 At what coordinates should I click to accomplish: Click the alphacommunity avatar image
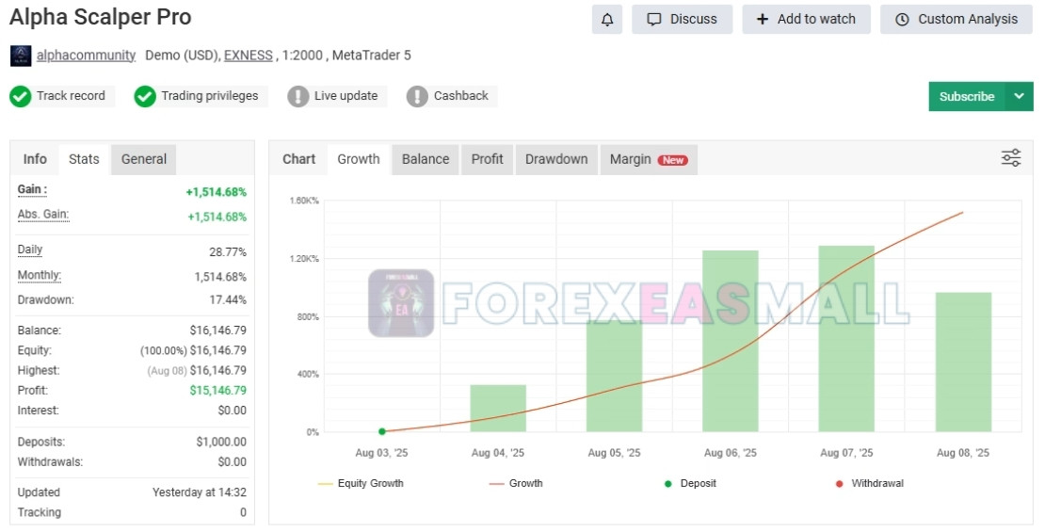click(x=21, y=56)
